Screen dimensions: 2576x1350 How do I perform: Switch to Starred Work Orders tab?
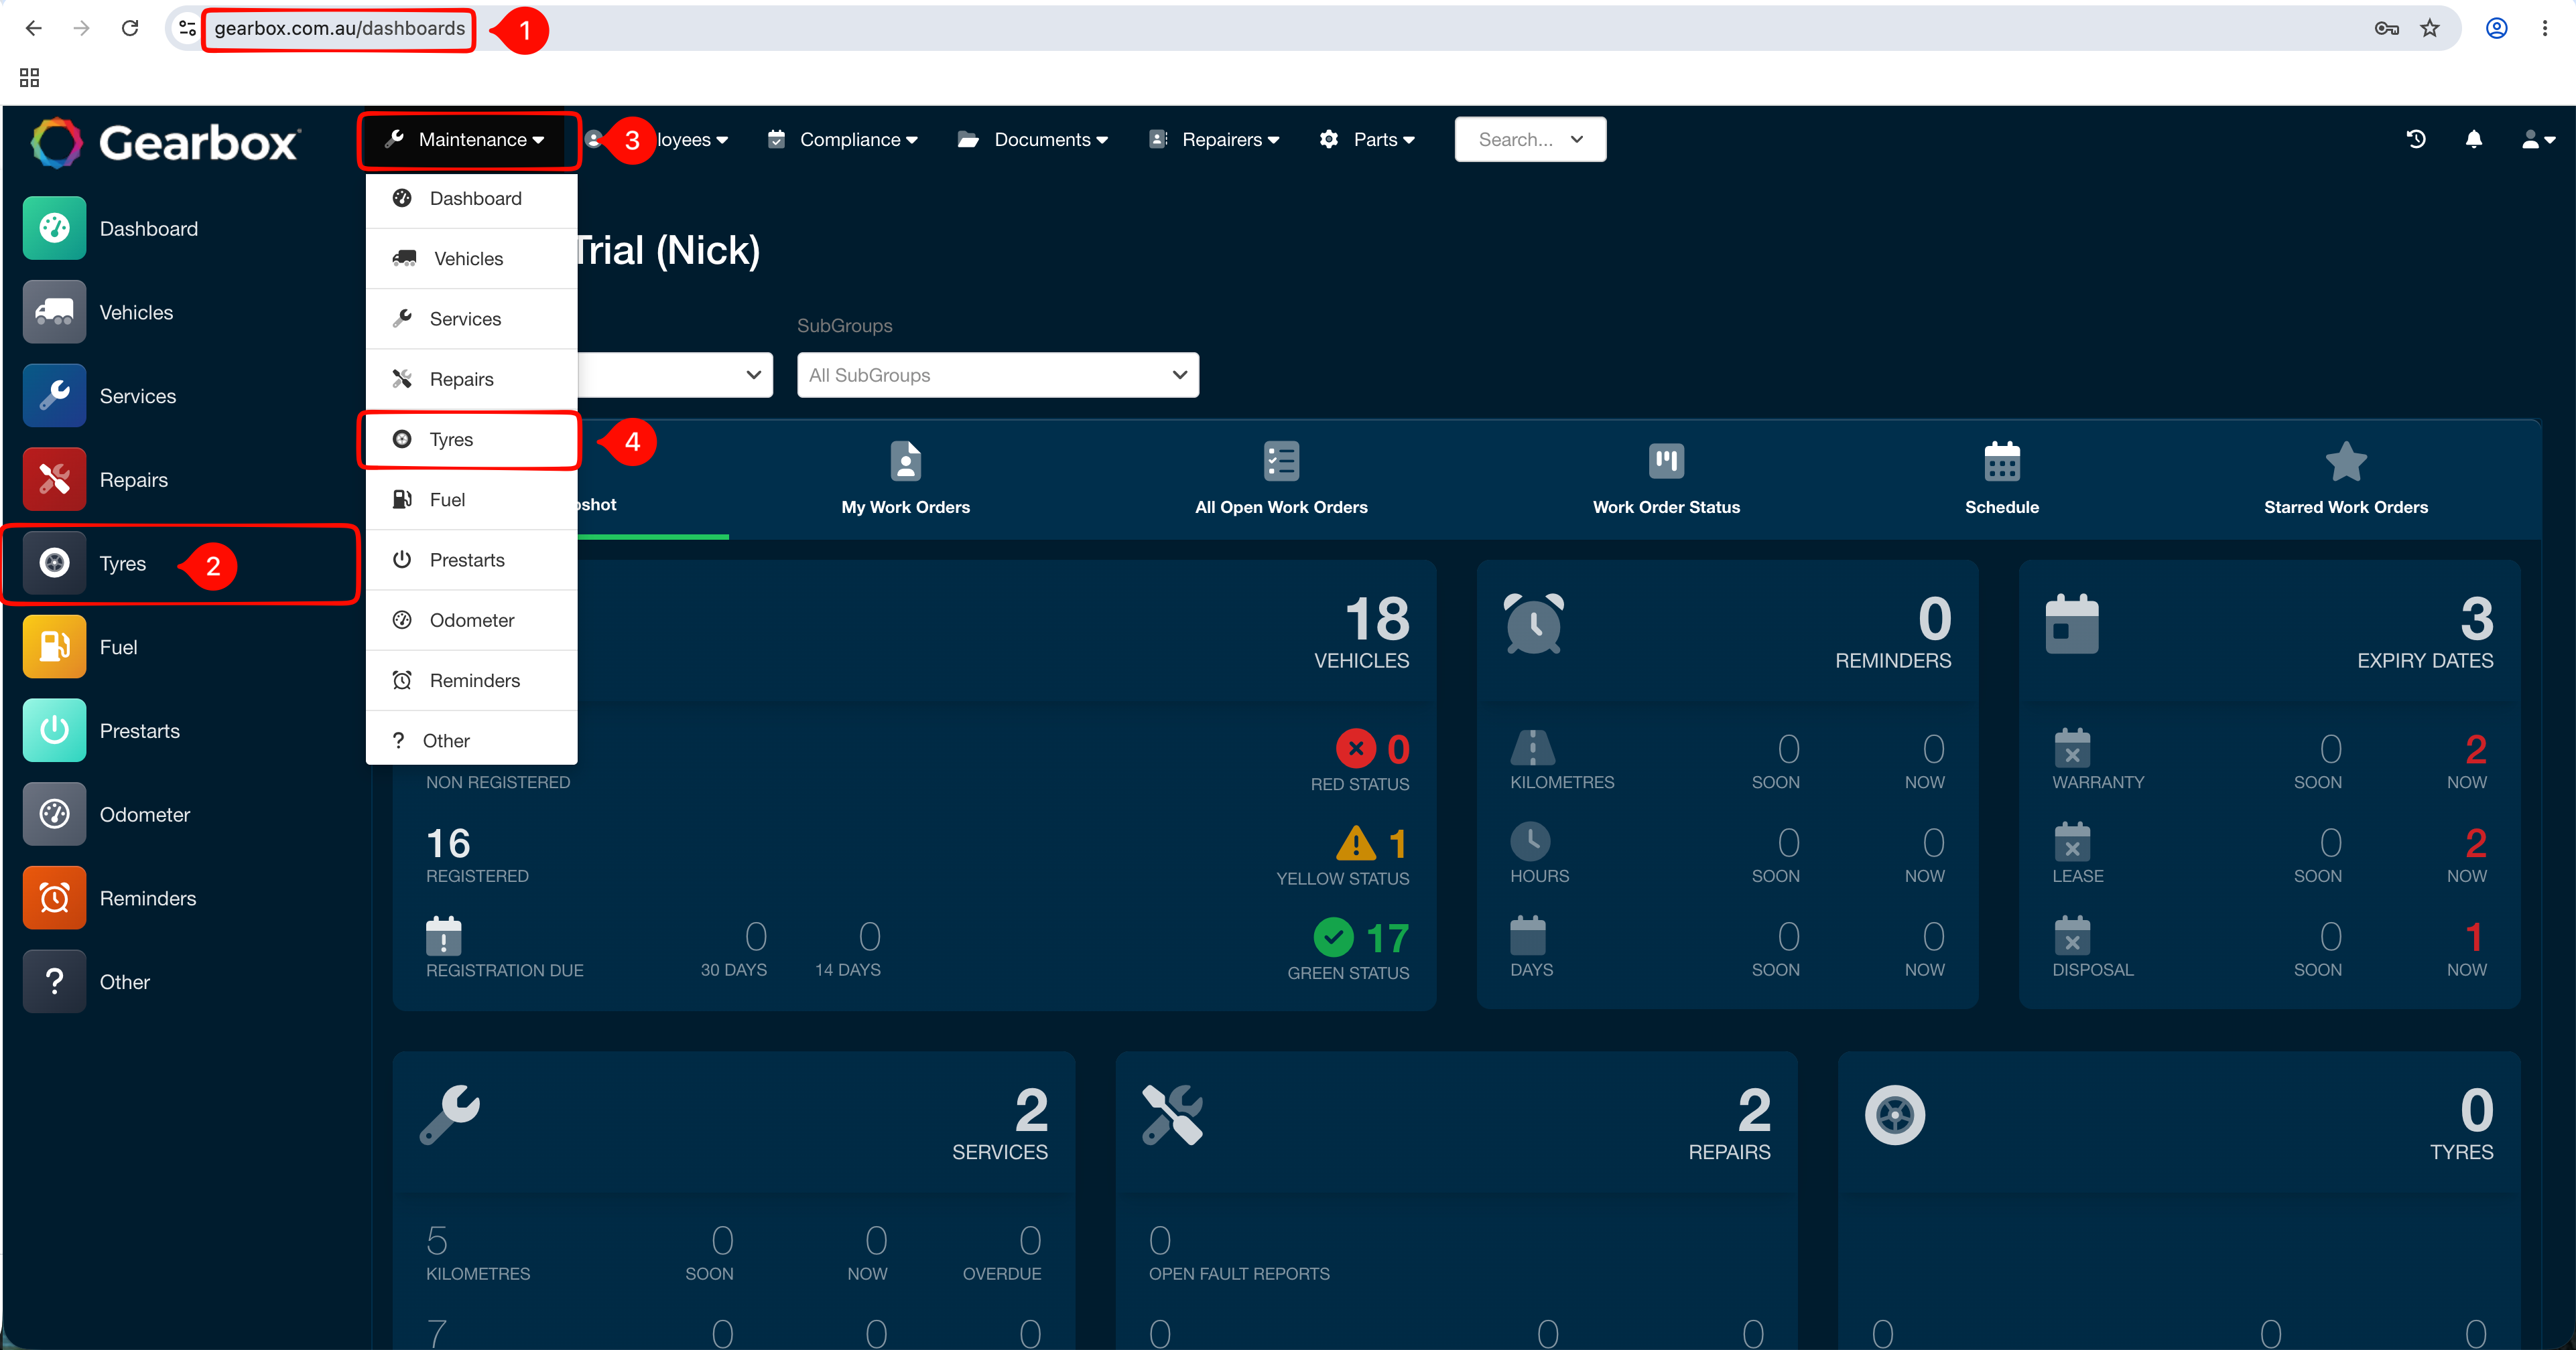pyautogui.click(x=2346, y=479)
